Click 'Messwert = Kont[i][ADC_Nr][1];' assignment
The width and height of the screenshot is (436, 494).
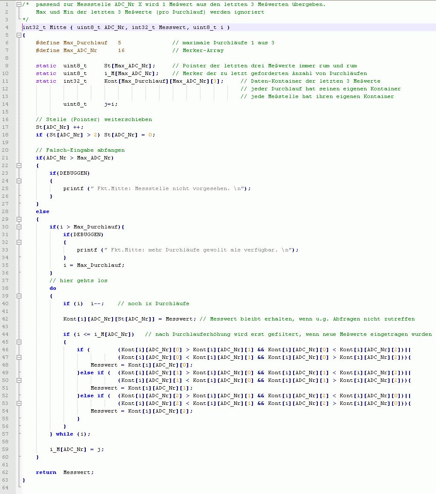click(142, 388)
